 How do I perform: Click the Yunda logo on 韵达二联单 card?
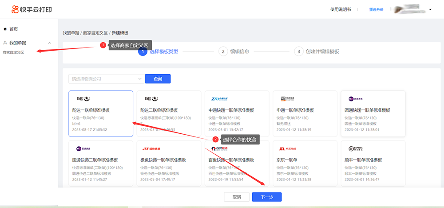coord(151,99)
